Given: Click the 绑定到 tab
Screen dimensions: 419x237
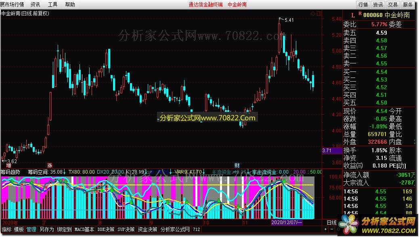Looking at the screenshot, I should pos(65,229).
